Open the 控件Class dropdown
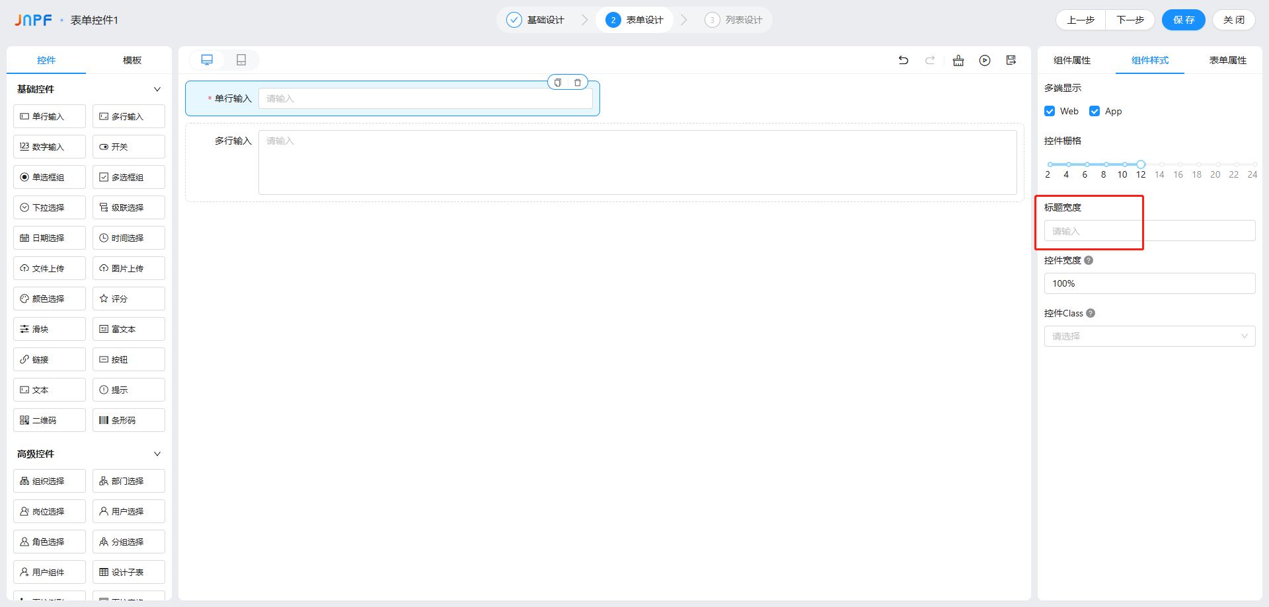The width and height of the screenshot is (1269, 607). 1150,336
